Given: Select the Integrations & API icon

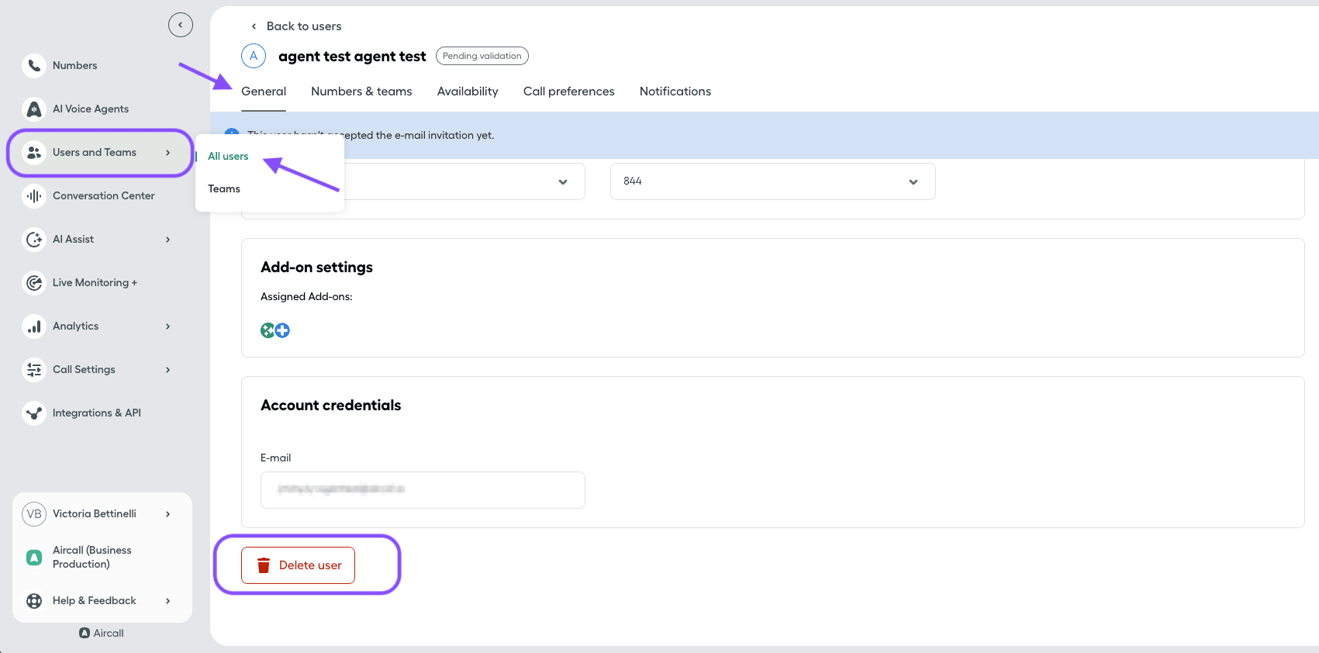Looking at the screenshot, I should coord(34,413).
